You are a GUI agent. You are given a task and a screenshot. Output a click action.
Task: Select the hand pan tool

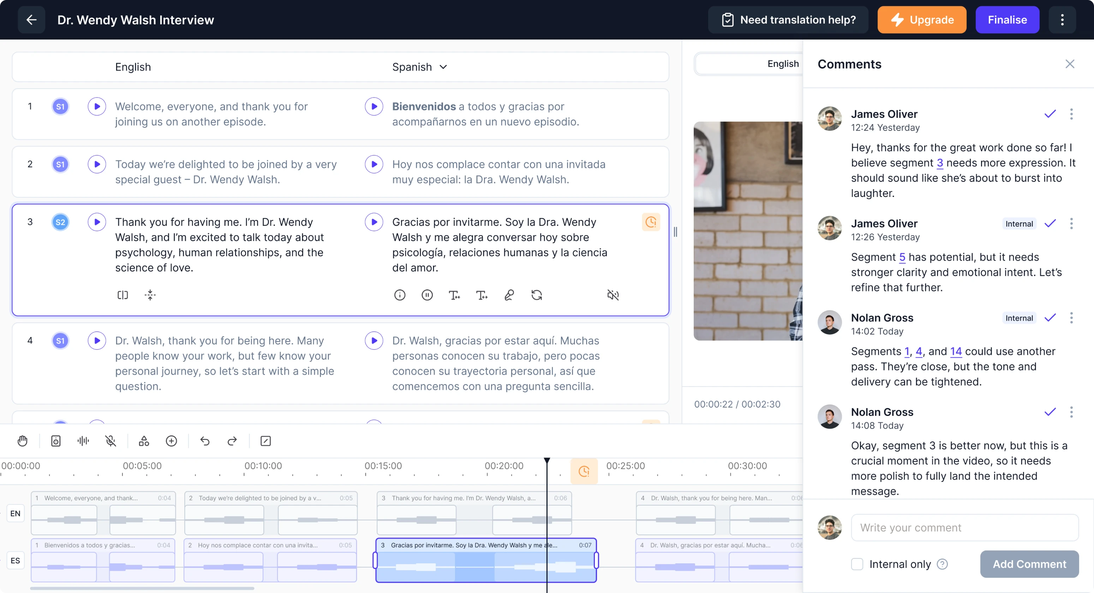23,441
